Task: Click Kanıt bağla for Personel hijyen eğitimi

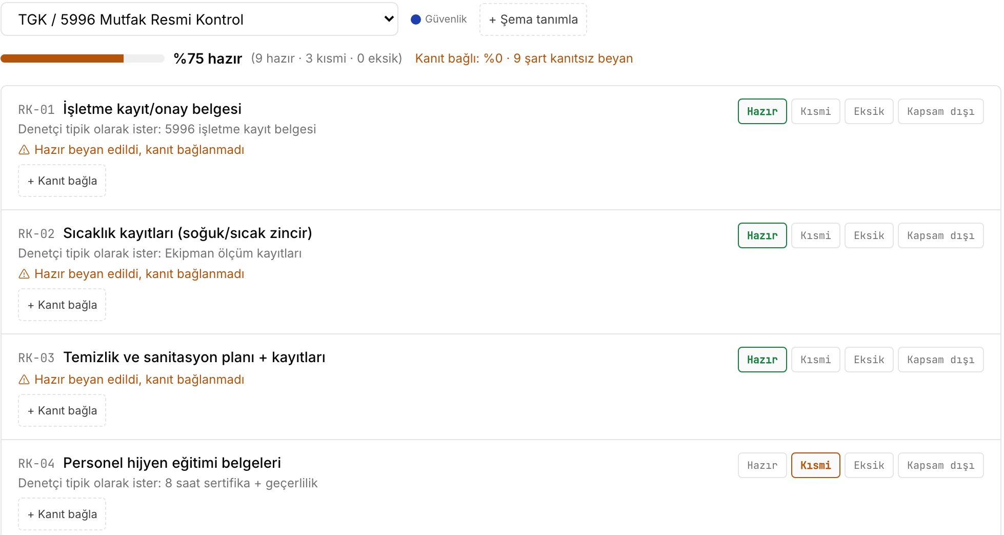Action: 62,514
